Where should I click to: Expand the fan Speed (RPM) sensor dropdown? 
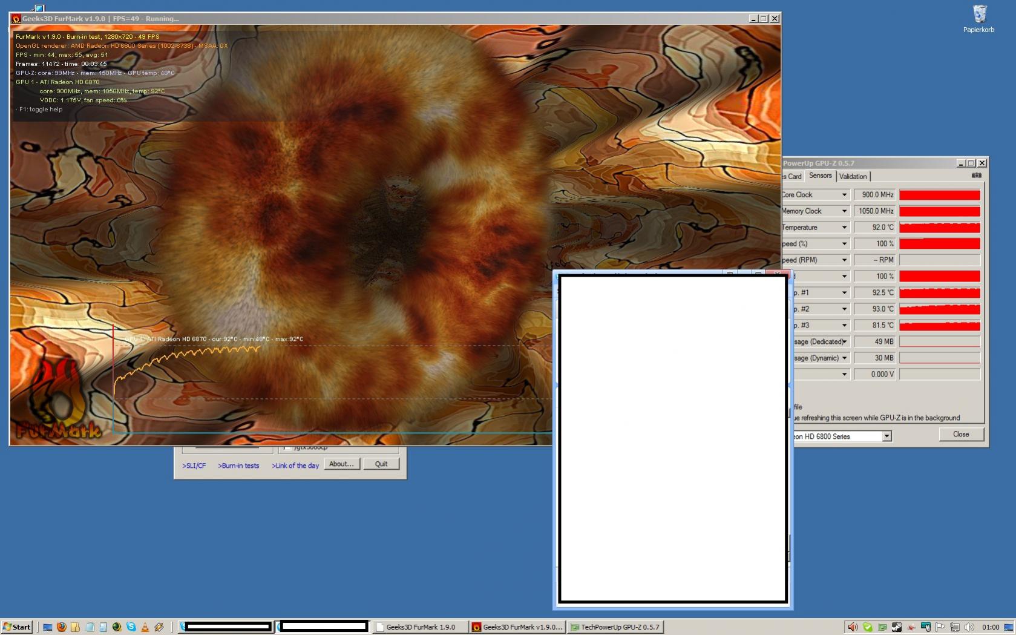[844, 260]
